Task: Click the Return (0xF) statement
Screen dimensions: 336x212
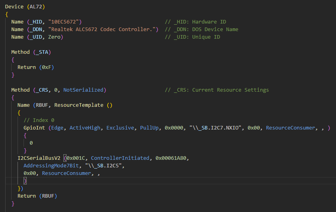Action: tap(35, 67)
